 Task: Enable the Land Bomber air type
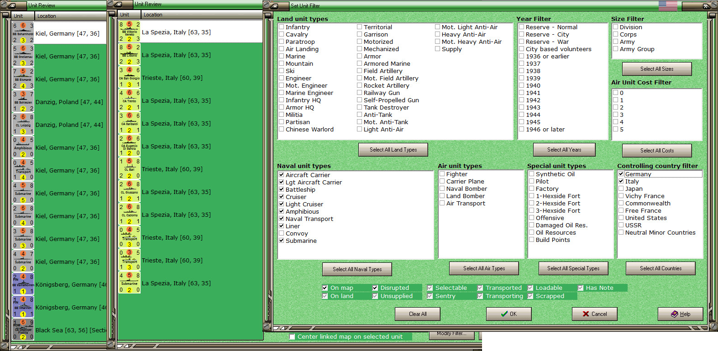[x=442, y=196]
